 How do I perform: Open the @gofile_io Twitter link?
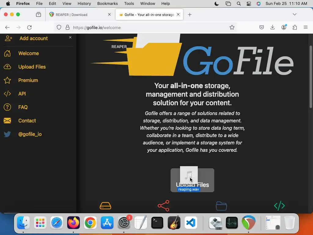pyautogui.click(x=30, y=134)
